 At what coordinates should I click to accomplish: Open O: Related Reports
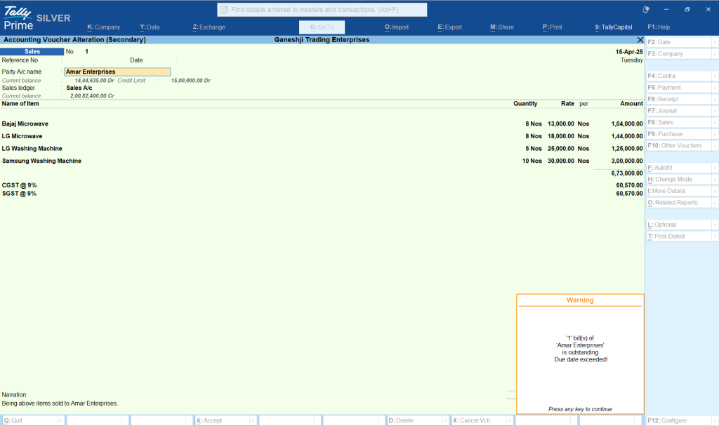click(x=679, y=203)
